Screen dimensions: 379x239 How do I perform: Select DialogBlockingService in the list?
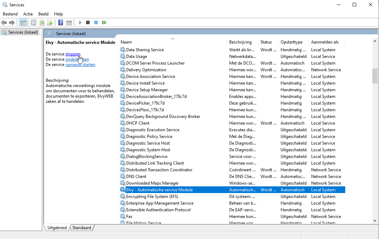pyautogui.click(x=147, y=157)
